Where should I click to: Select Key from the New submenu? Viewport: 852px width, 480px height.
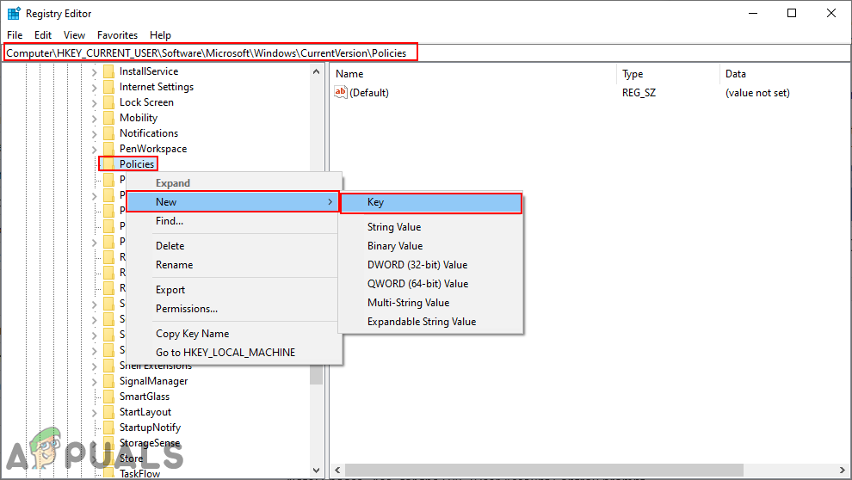point(431,202)
